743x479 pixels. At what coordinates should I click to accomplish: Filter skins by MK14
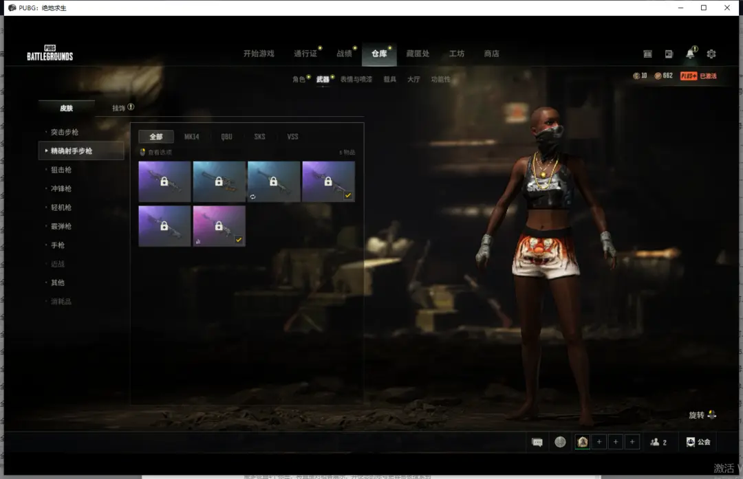[191, 137]
